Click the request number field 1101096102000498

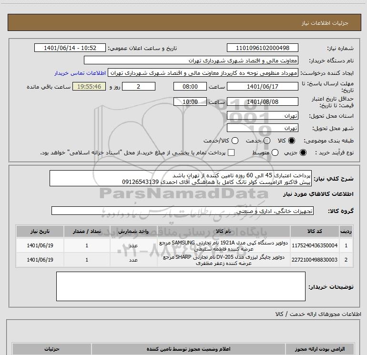tap(262, 48)
